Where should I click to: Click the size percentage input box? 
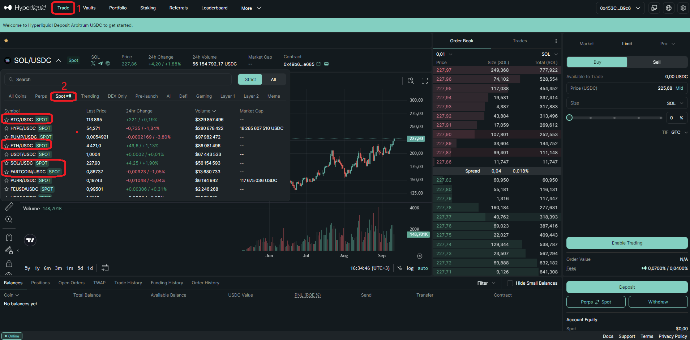(676, 118)
